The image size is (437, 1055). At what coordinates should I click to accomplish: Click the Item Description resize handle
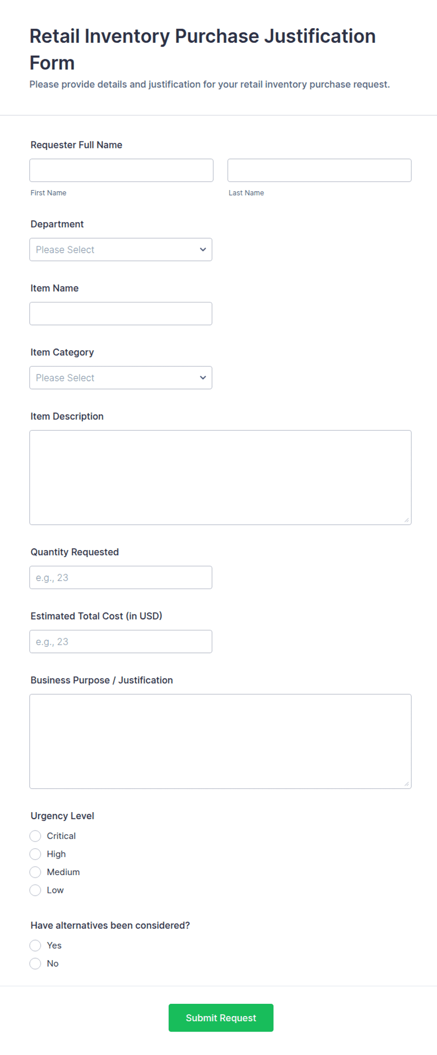(406, 520)
